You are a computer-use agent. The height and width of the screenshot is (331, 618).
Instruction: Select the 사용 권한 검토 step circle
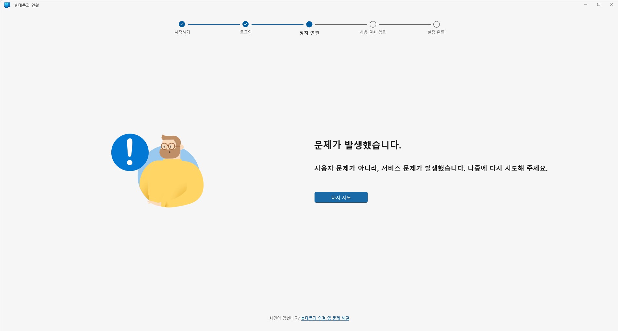[373, 24]
